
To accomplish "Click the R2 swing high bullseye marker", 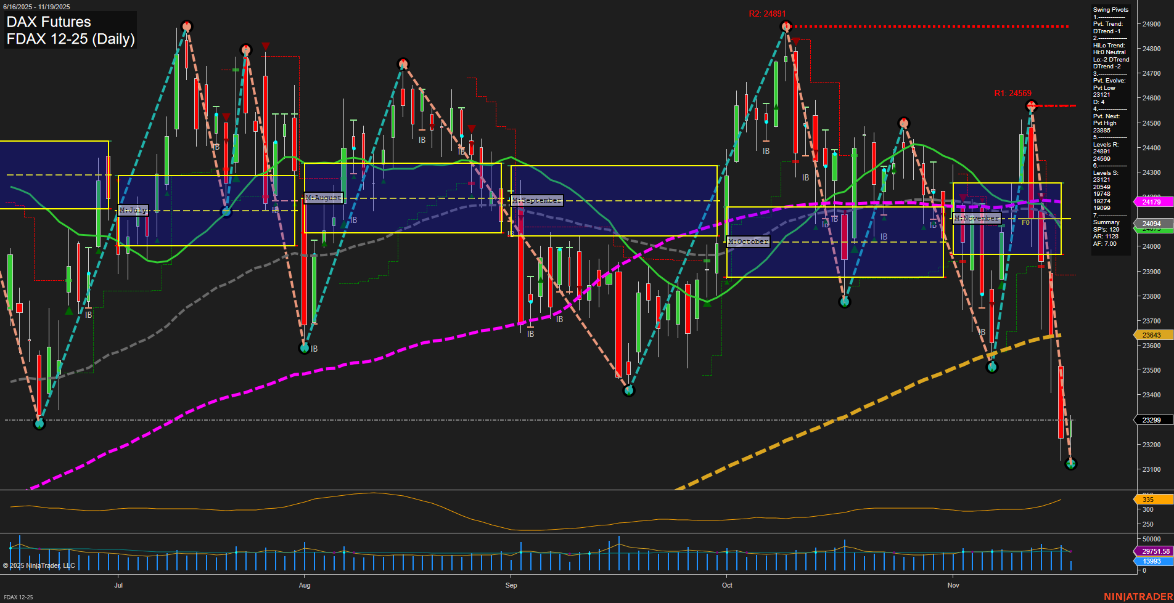I will click(x=786, y=26).
